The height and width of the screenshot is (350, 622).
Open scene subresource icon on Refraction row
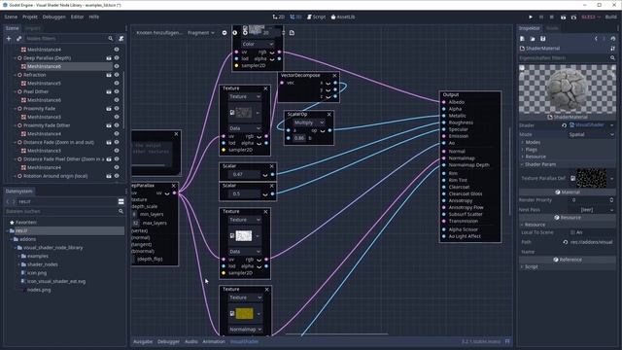point(109,75)
